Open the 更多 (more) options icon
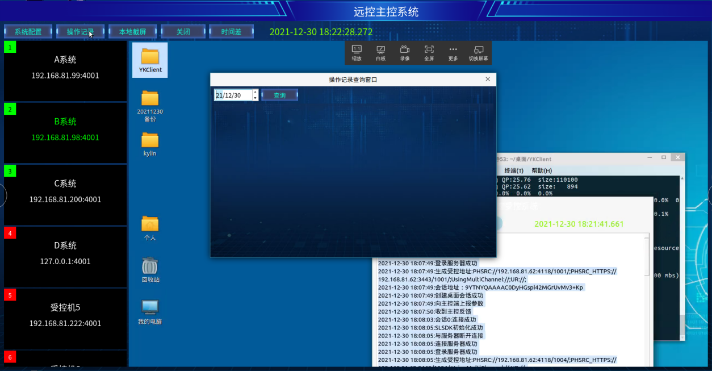The width and height of the screenshot is (712, 371). (453, 52)
